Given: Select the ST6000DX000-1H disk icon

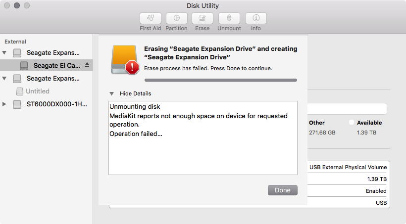Looking at the screenshot, I should [17, 104].
